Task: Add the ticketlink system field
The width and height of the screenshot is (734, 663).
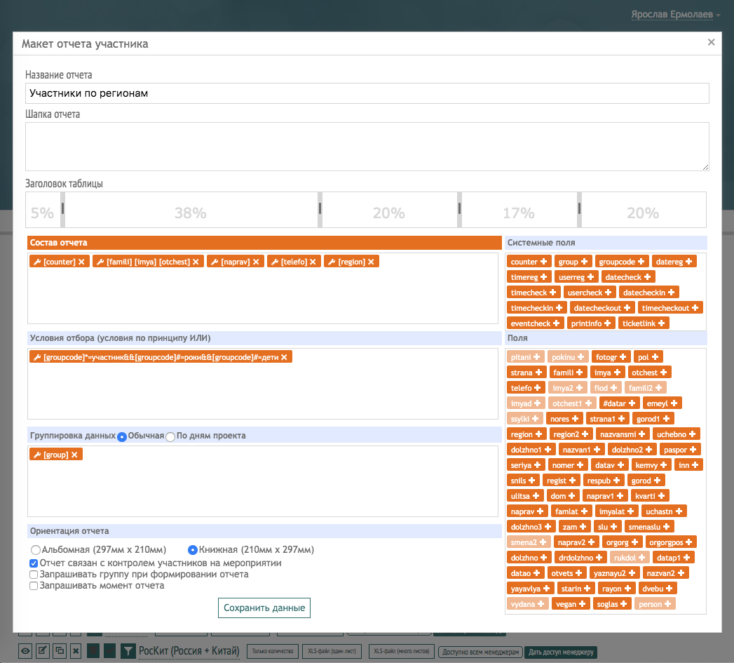Action: point(661,323)
